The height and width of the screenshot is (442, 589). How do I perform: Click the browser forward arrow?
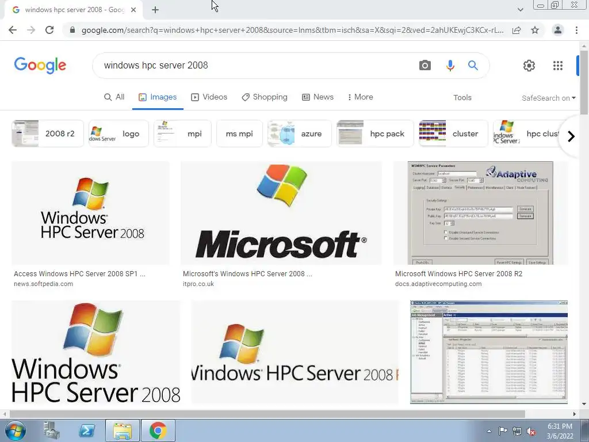(31, 30)
